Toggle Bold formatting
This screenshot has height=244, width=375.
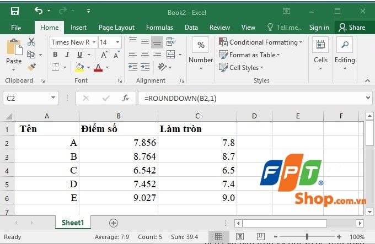(55, 55)
